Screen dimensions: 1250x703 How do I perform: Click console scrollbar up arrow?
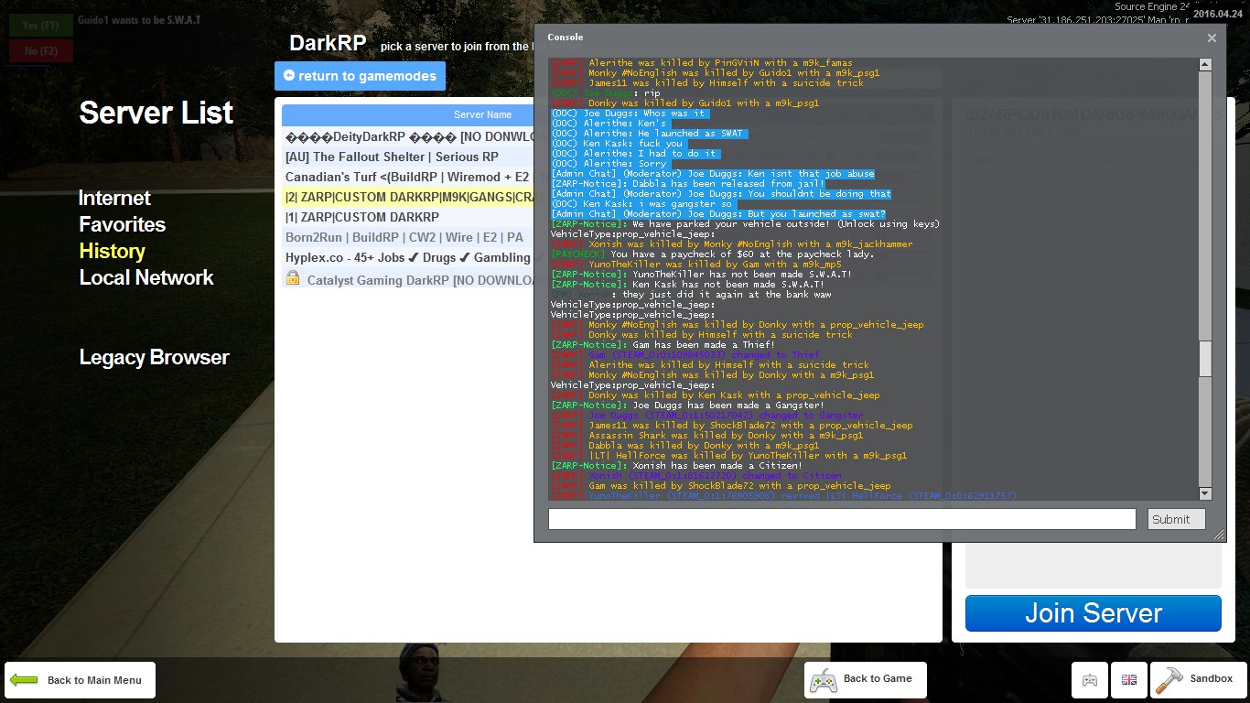coord(1205,64)
